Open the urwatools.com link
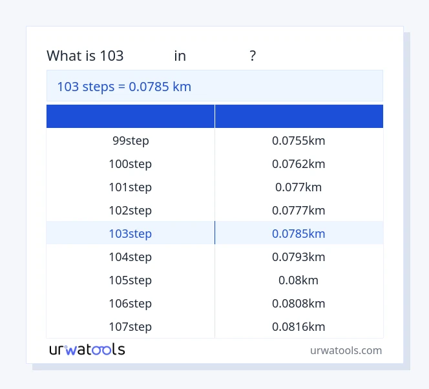Image resolution: width=429 pixels, height=389 pixels. click(346, 350)
